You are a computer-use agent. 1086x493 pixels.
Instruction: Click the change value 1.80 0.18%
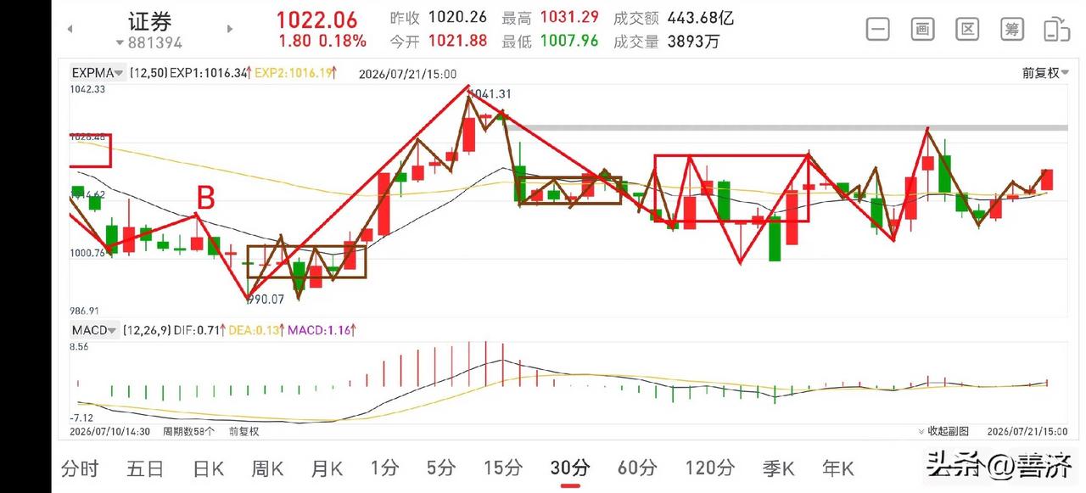point(322,41)
